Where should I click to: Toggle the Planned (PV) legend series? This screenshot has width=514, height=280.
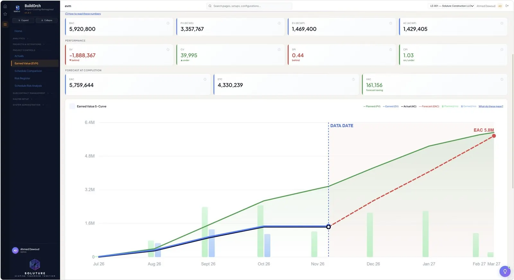[372, 106]
